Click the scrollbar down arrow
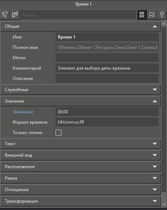 (164, 204)
